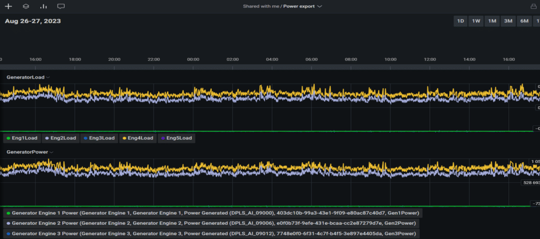Select the 1M time range

coord(492,21)
